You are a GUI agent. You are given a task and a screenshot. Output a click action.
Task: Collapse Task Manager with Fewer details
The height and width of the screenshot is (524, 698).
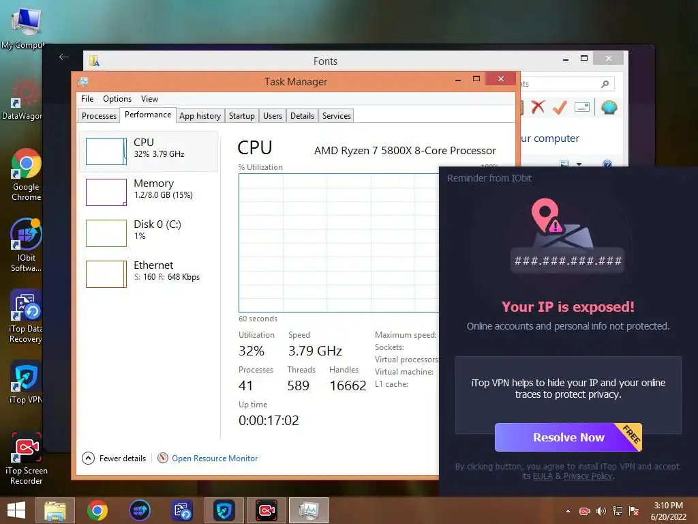(x=114, y=458)
